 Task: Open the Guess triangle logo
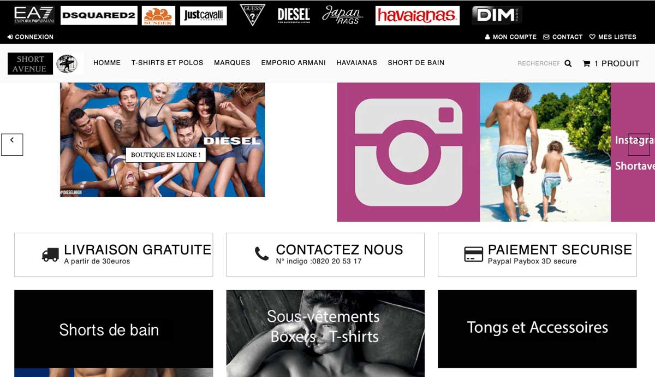click(252, 15)
